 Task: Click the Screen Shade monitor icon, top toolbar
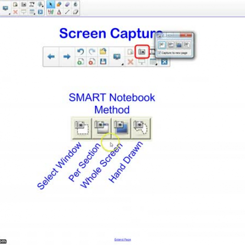point(5,8)
